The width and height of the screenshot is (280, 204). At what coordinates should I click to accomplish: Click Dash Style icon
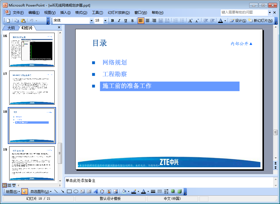(x=160, y=192)
